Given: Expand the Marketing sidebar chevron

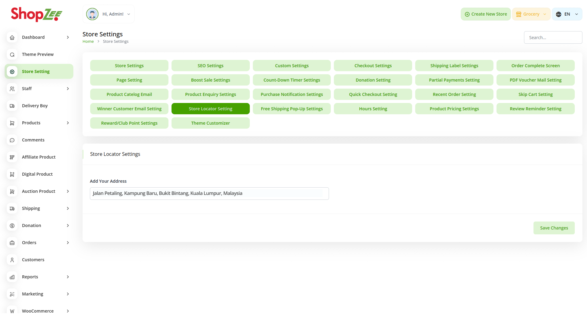Looking at the screenshot, I should [68, 294].
